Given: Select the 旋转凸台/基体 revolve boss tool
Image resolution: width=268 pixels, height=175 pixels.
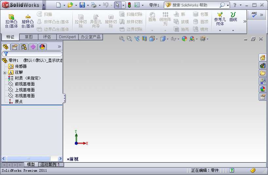Looking at the screenshot, I should [28, 21].
